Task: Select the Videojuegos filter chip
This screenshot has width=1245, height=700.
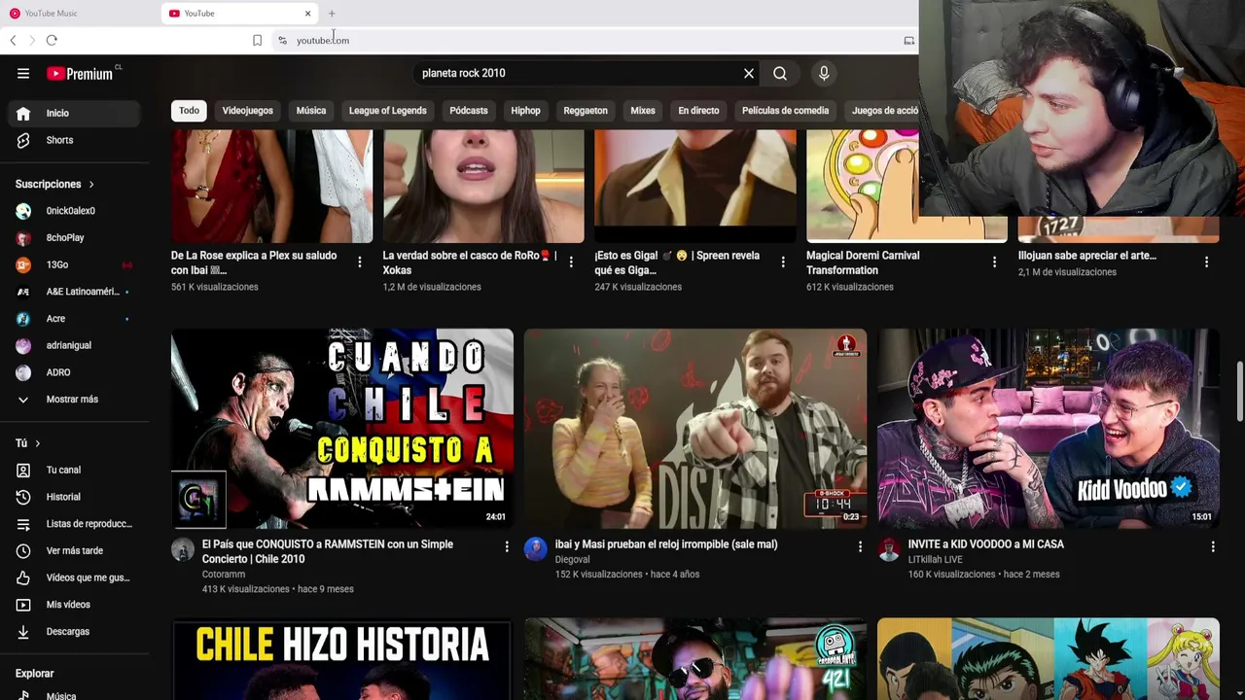Action: click(x=247, y=111)
